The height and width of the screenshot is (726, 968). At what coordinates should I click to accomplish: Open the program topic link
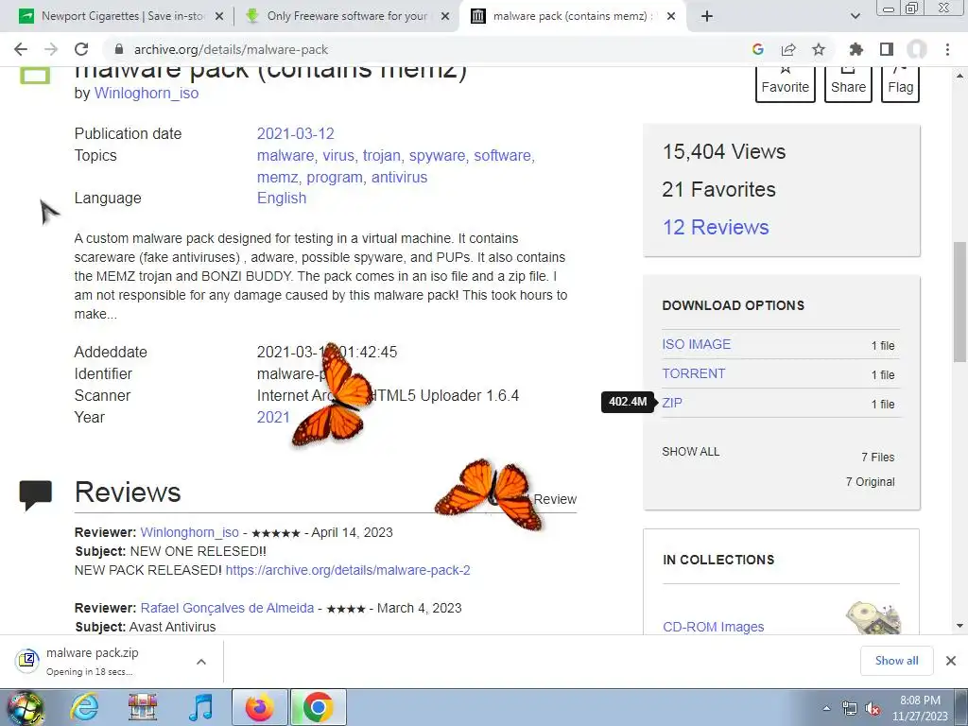click(335, 177)
